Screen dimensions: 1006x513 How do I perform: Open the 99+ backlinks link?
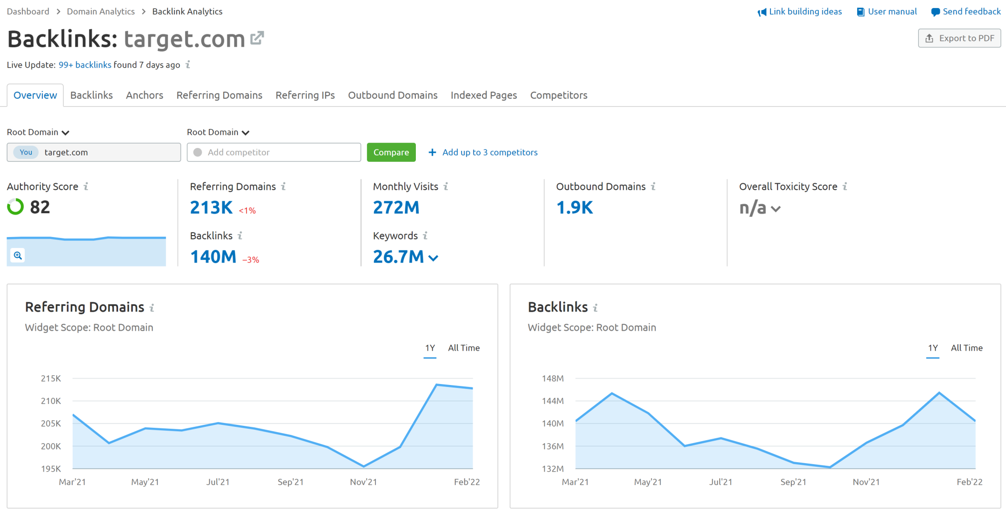(85, 65)
